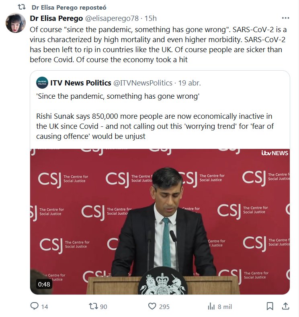Open the @ITVNewsPolitics handle
The height and width of the screenshot is (317, 299).
point(143,83)
